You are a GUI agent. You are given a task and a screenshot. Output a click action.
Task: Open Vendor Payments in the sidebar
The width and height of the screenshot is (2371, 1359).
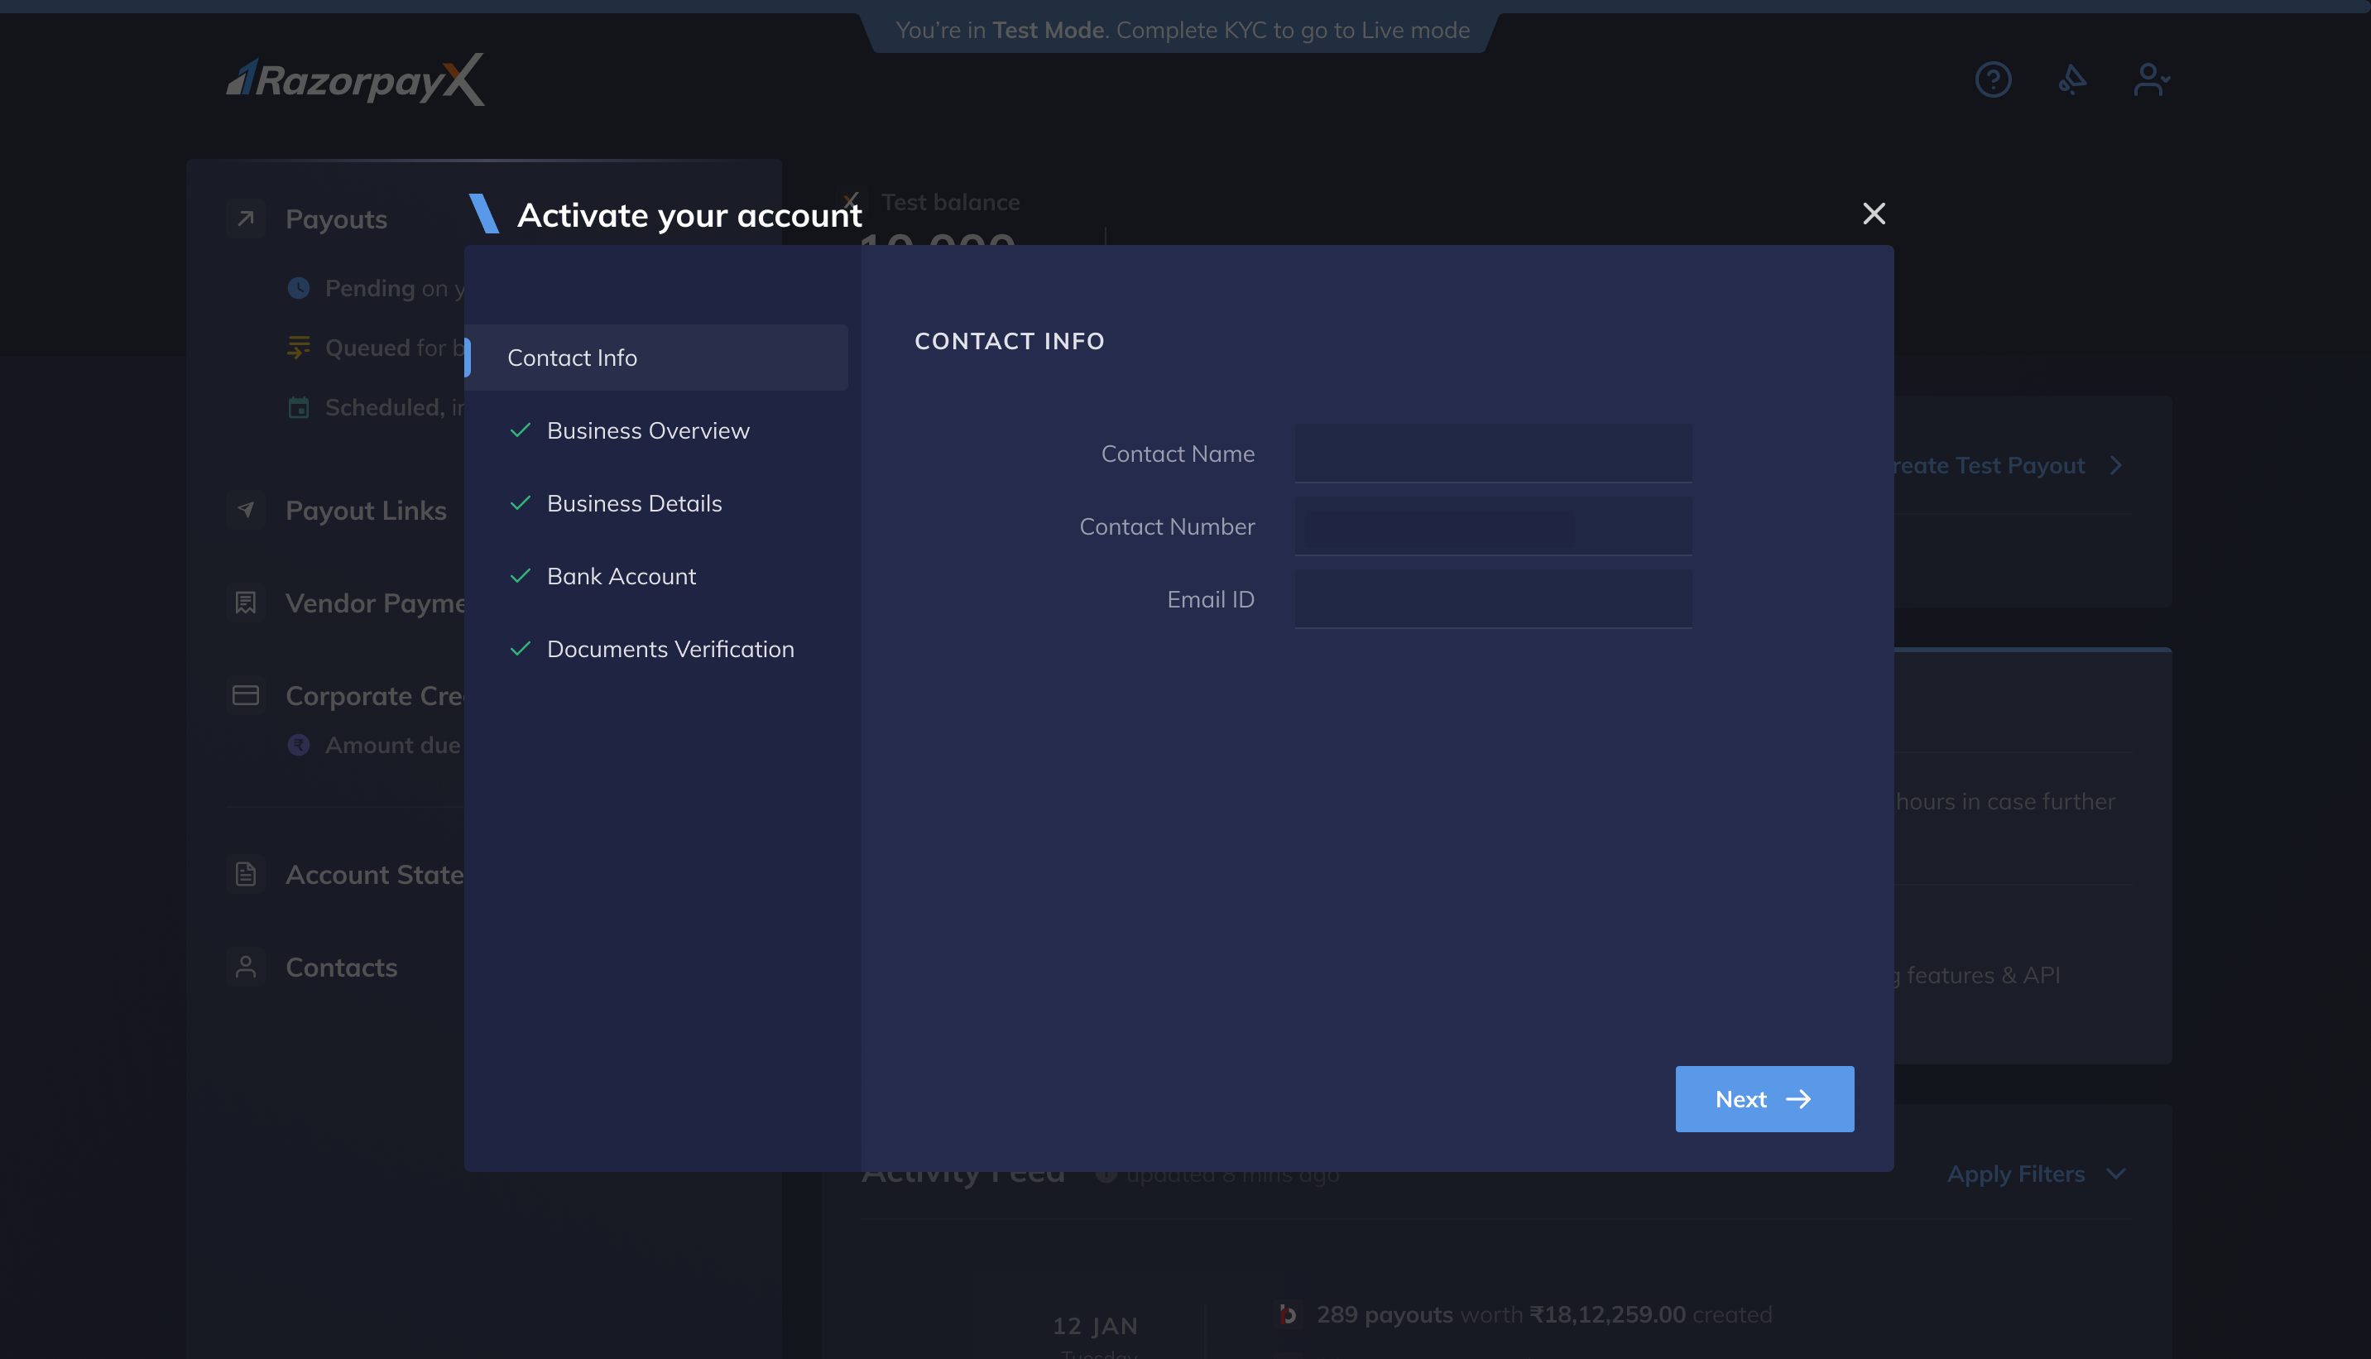(375, 603)
